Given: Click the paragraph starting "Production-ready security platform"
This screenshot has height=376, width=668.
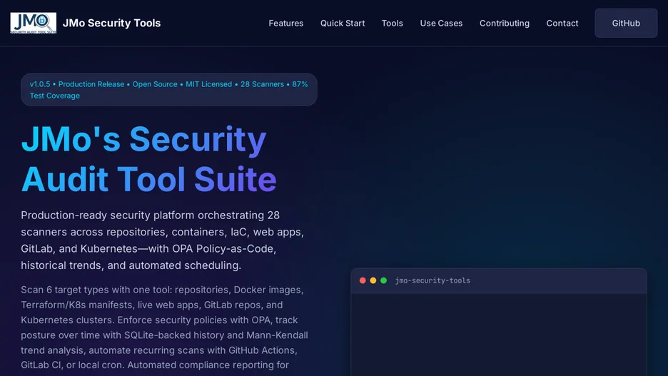Looking at the screenshot, I should (163, 240).
